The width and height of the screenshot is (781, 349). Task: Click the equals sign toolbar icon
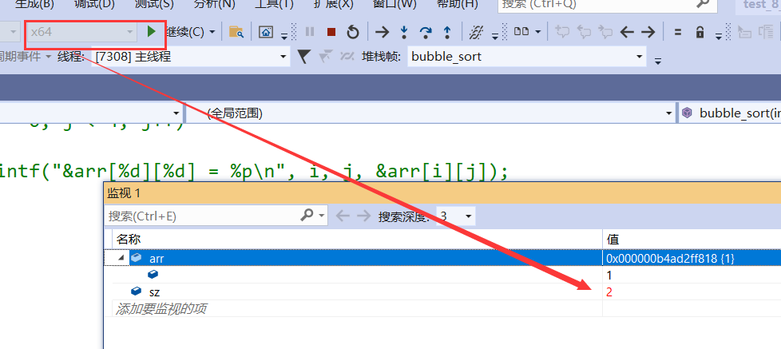tap(677, 33)
